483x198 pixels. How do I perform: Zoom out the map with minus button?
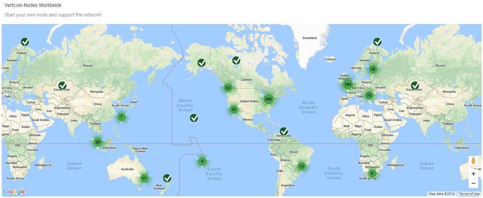tap(473, 183)
